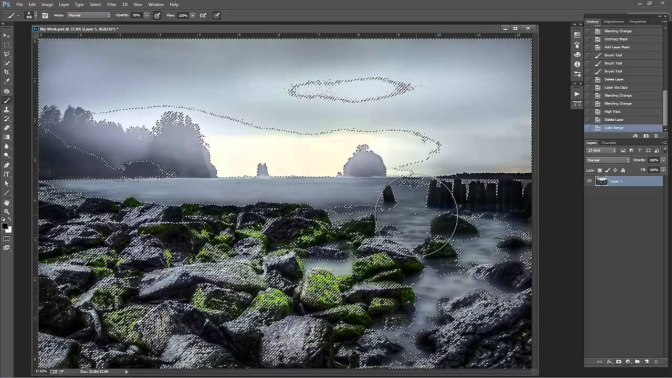
Task: Select the Brush tool in toolbox
Action: tap(7, 100)
